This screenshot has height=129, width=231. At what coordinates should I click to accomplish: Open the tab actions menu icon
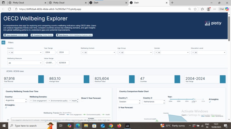(x=3, y=3)
